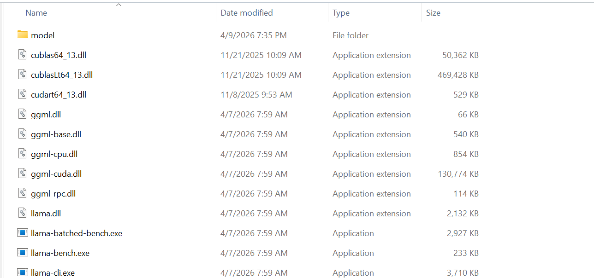Select the ggml-rpc.dll file icon
594x278 pixels.
[x=22, y=193]
